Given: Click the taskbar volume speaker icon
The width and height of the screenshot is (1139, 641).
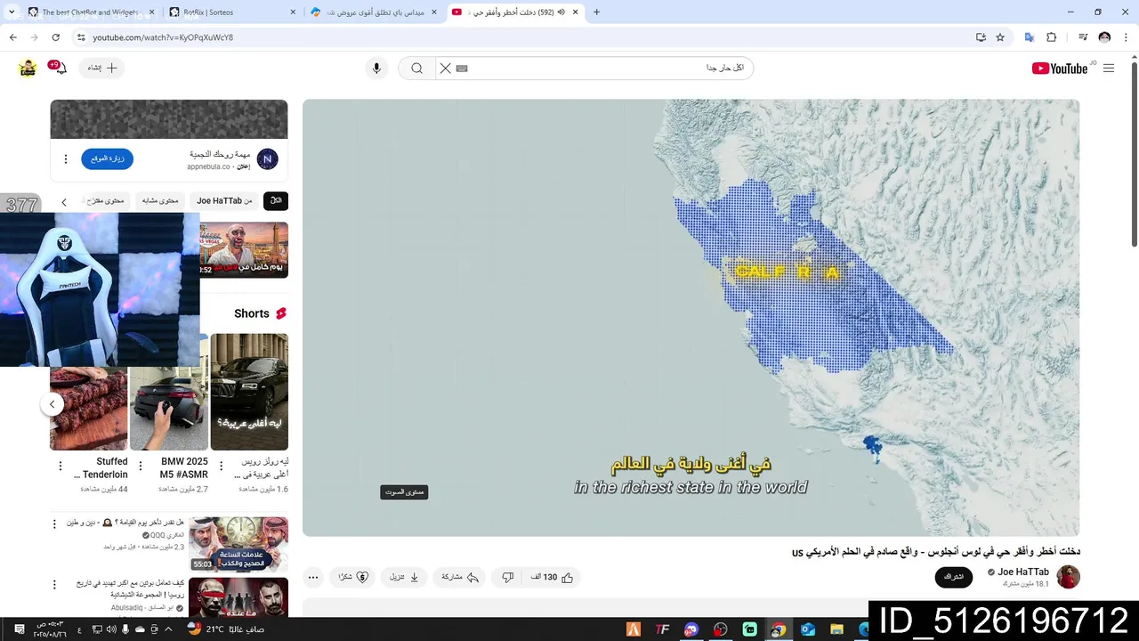Looking at the screenshot, I should click(110, 629).
